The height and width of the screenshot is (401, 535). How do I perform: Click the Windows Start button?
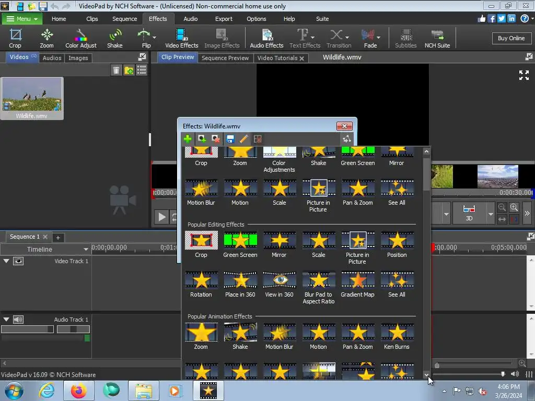point(14,391)
